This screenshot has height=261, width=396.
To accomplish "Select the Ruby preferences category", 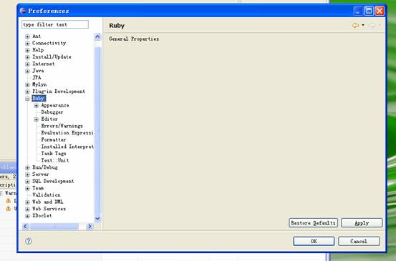I will (39, 99).
